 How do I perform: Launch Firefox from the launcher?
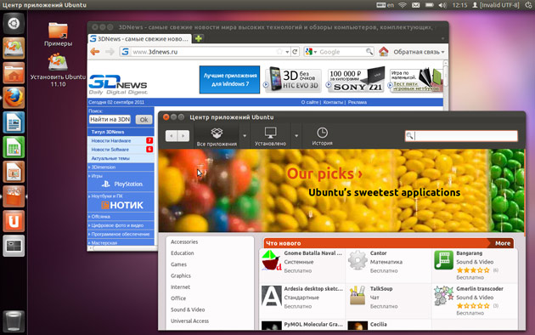pos(14,98)
